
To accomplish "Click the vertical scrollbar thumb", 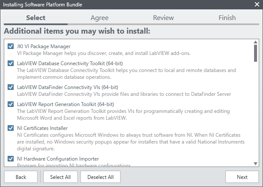I will 255,53.
